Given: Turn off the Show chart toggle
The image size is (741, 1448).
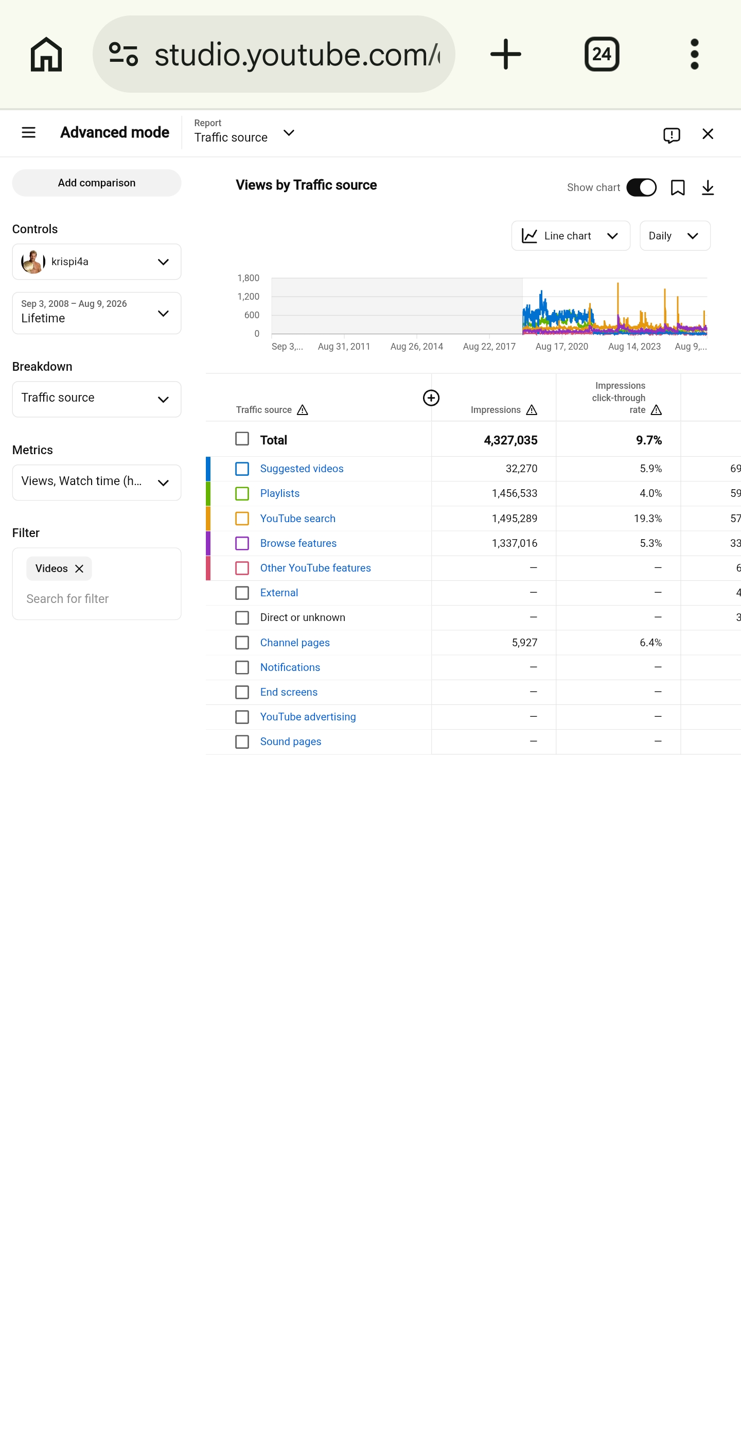Looking at the screenshot, I should (x=641, y=188).
